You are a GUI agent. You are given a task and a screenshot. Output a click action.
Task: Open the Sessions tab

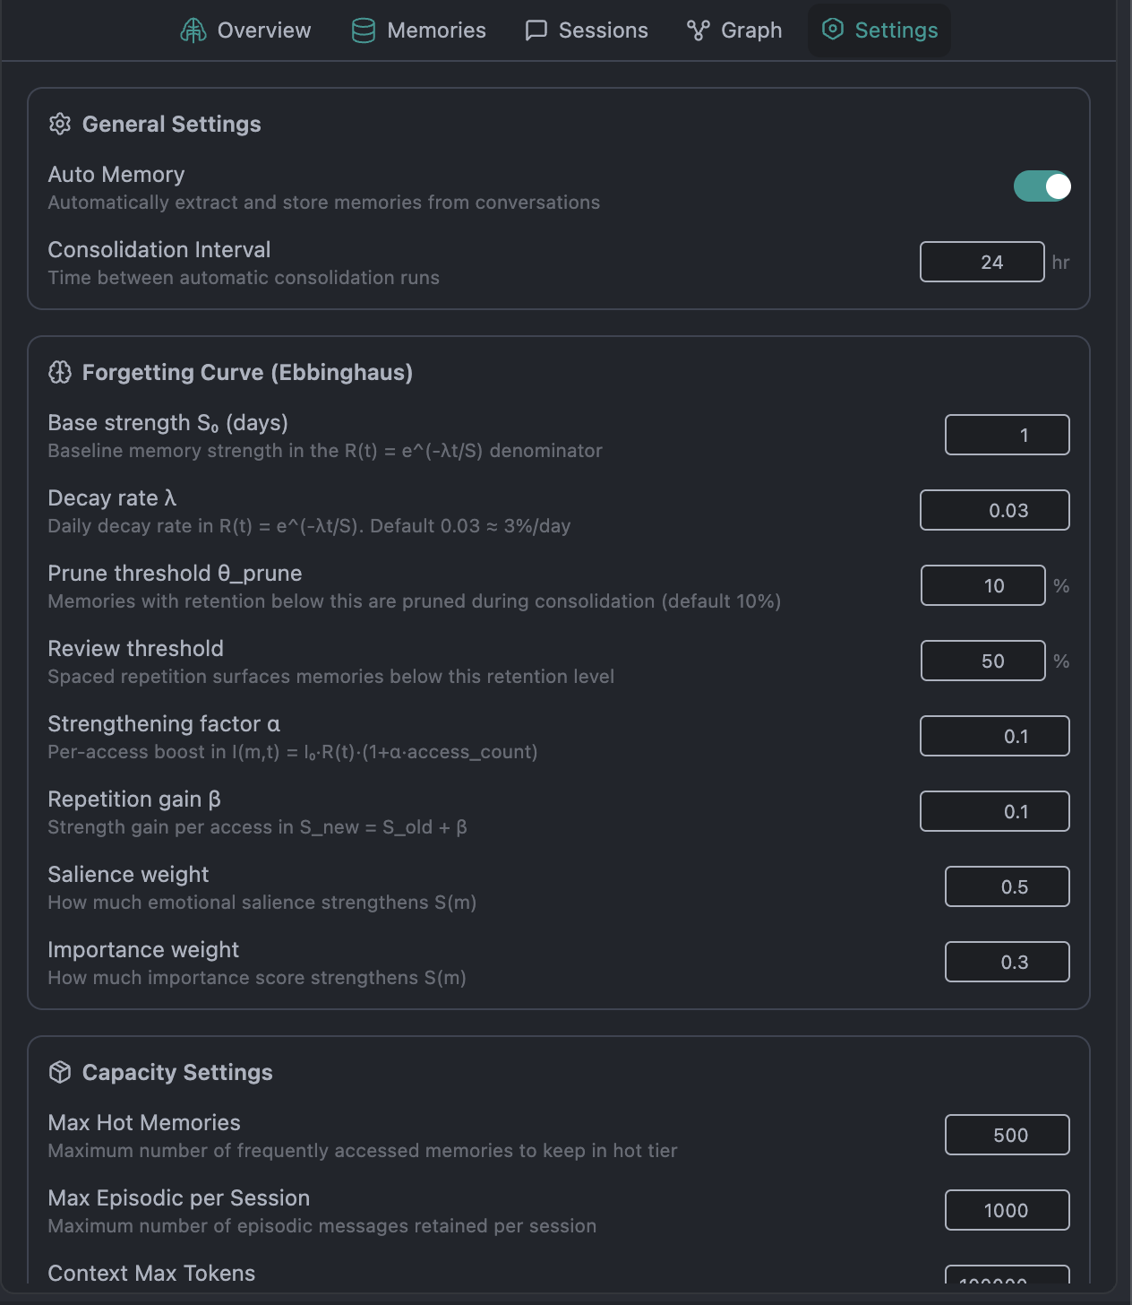[587, 30]
